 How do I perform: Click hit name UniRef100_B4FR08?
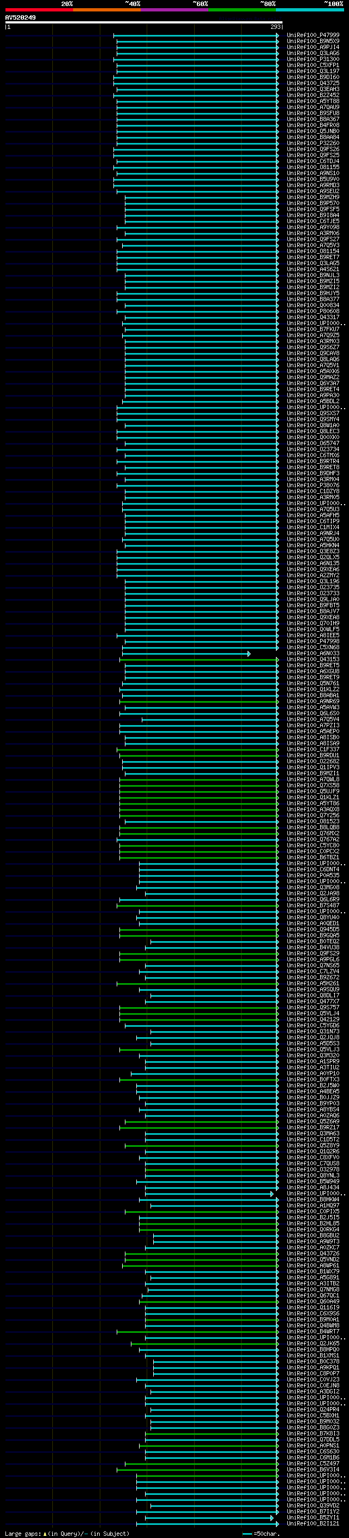coord(312,125)
